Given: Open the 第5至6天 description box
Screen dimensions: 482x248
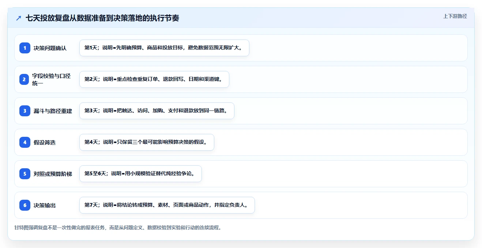Looking at the screenshot, I should (x=140, y=174).
